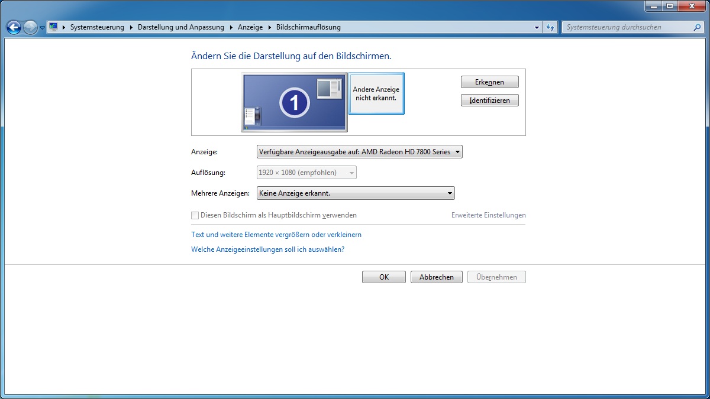Open 'Welche Anzeigeeinstellungen soll ich auswählen?' help link
Viewport: 710px width, 399px height.
(x=267, y=249)
